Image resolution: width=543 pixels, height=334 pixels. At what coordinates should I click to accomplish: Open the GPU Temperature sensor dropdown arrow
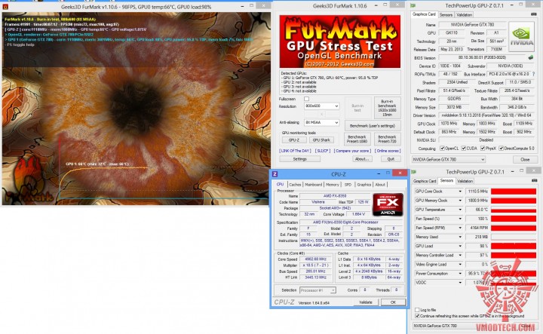(460, 210)
